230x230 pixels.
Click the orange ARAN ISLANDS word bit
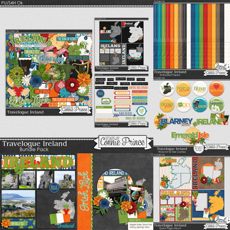click(x=138, y=88)
